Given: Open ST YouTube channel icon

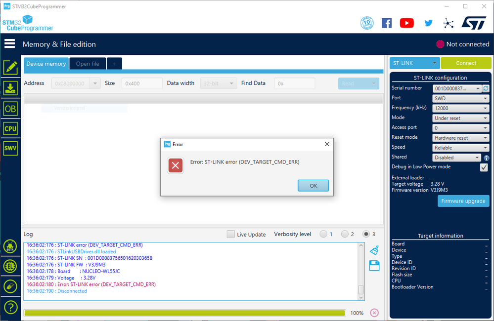Looking at the screenshot, I should 407,23.
